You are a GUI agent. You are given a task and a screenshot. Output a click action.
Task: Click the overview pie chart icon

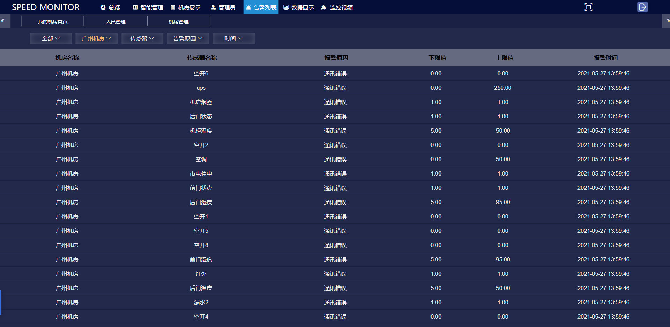coord(103,7)
